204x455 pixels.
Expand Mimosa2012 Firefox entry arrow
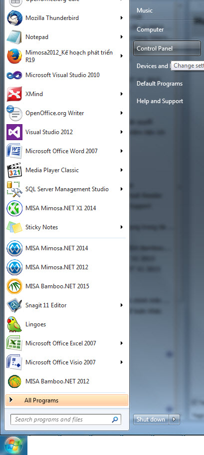[x=122, y=56]
